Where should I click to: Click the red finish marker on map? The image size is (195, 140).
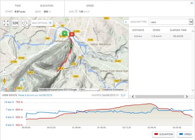click(x=72, y=34)
